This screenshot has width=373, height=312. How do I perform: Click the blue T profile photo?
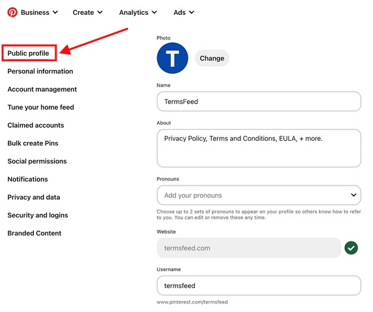pos(172,58)
